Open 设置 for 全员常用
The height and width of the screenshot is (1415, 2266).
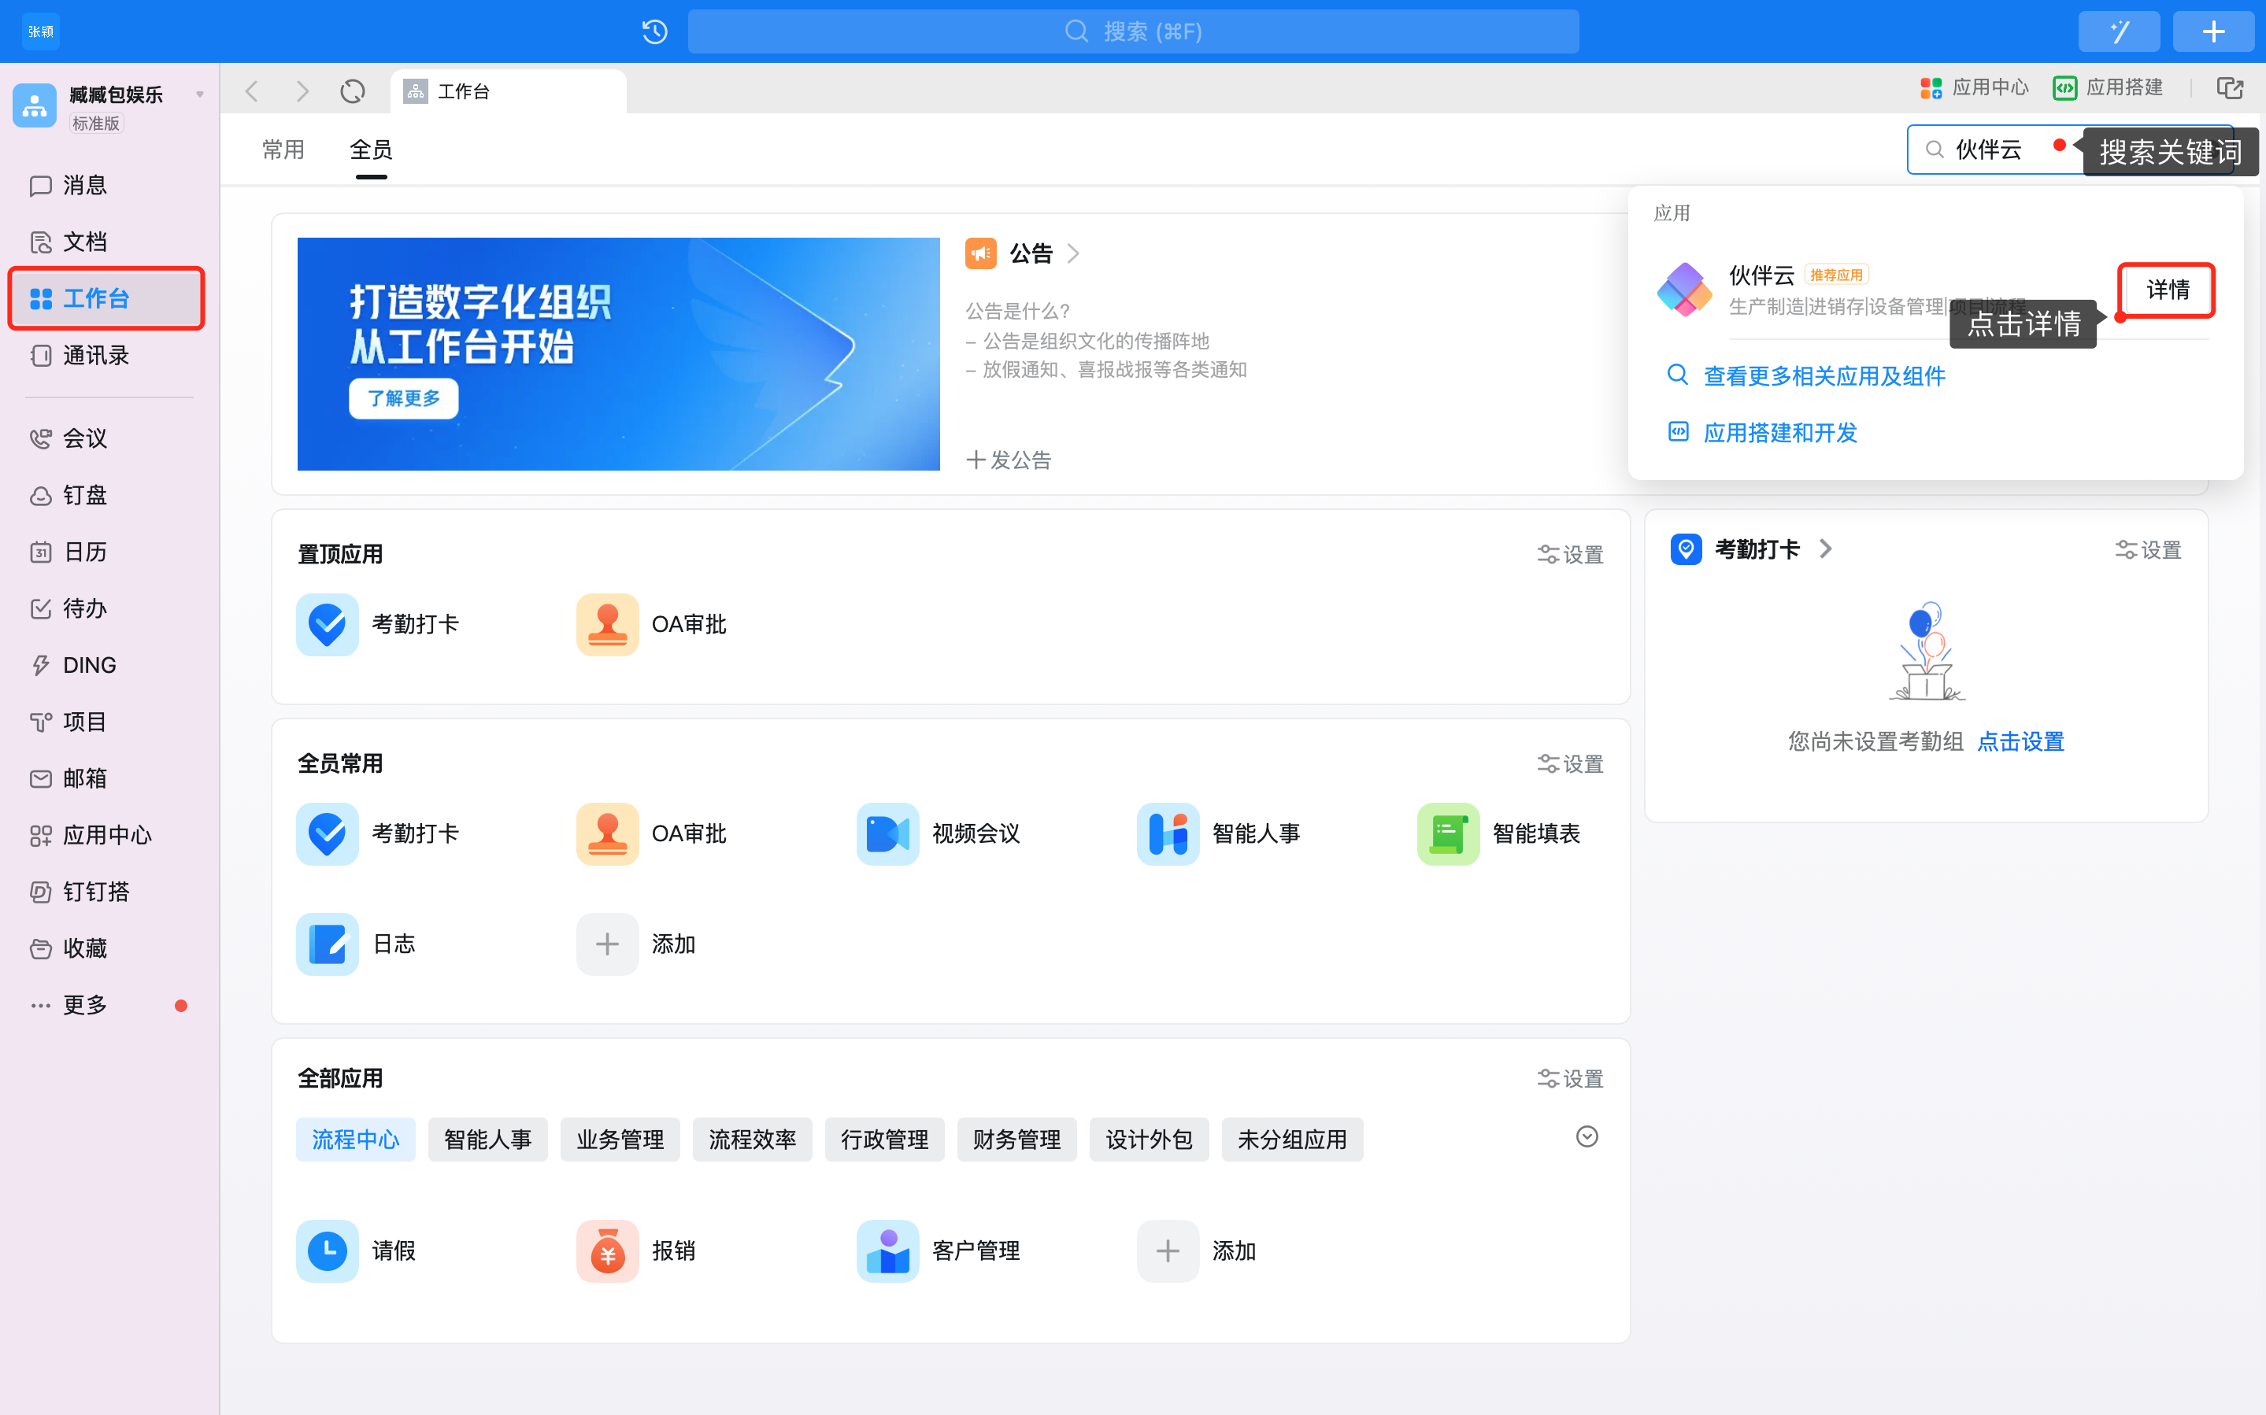point(1570,765)
